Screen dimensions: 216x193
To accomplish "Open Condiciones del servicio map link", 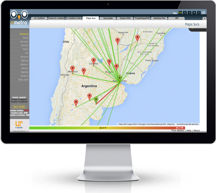I will pos(188,124).
